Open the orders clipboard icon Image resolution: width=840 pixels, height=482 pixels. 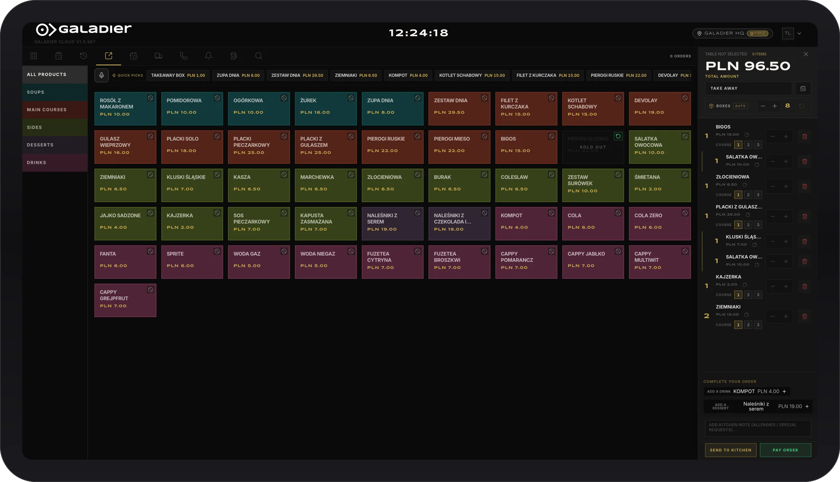tap(58, 56)
